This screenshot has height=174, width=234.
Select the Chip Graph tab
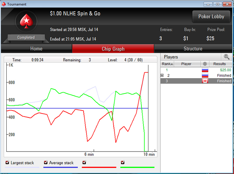(113, 49)
